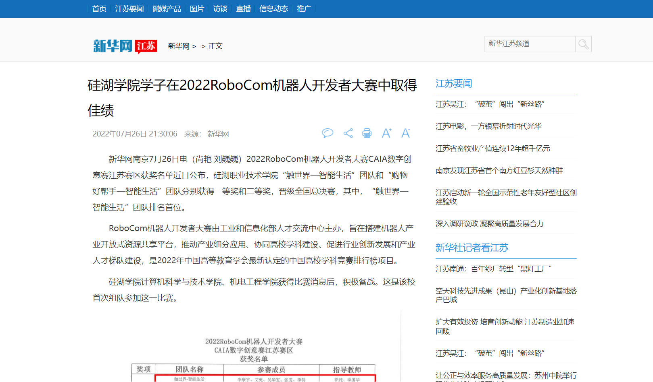Click the 新华网 logo
This screenshot has height=382, width=653.
(113, 46)
